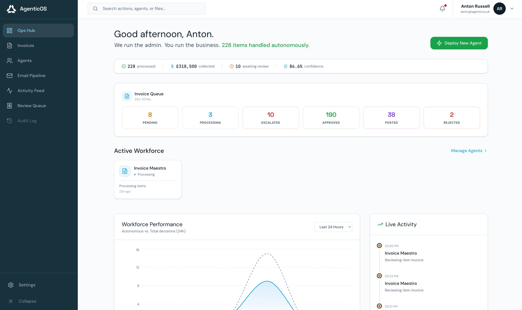
Task: Open the Last 24 Hours dropdown
Action: [x=333, y=227]
